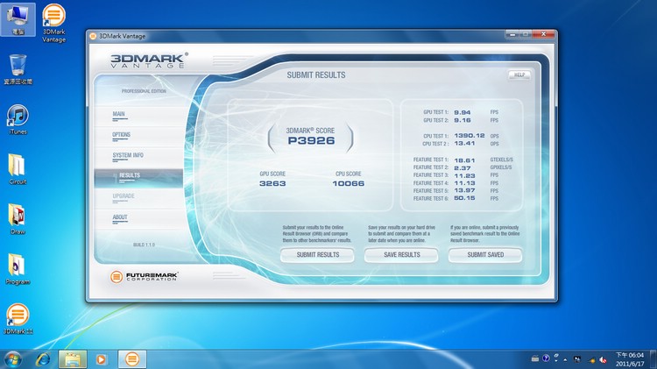Click the Futuremark Corporation logo
This screenshot has width=657, height=369.
click(145, 276)
